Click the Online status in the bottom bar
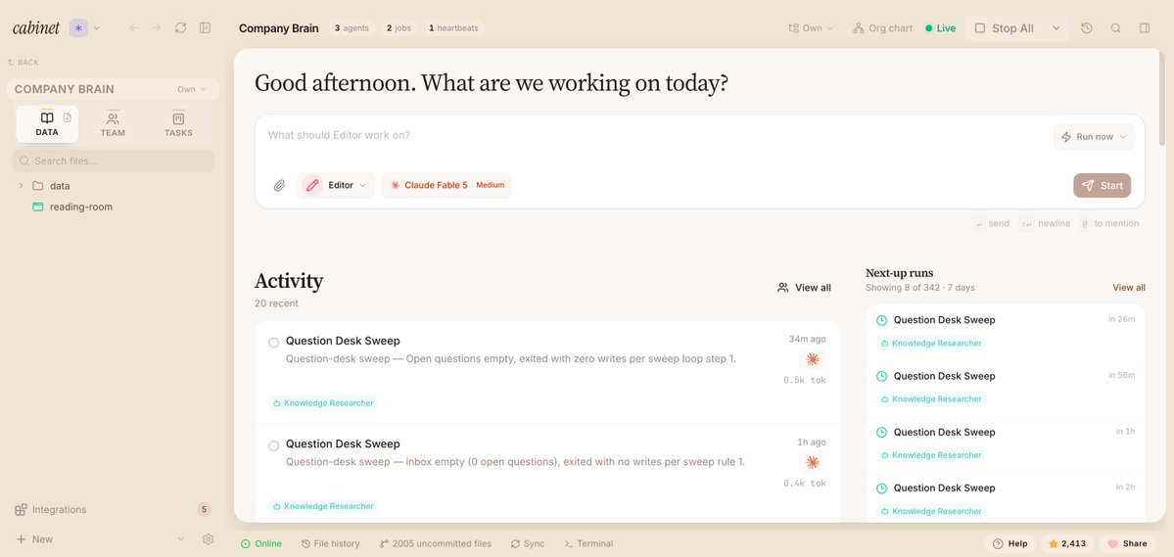This screenshot has height=557, width=1174. [x=261, y=543]
